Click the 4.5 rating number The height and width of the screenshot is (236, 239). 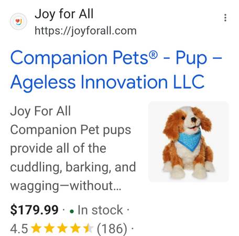click(x=19, y=228)
